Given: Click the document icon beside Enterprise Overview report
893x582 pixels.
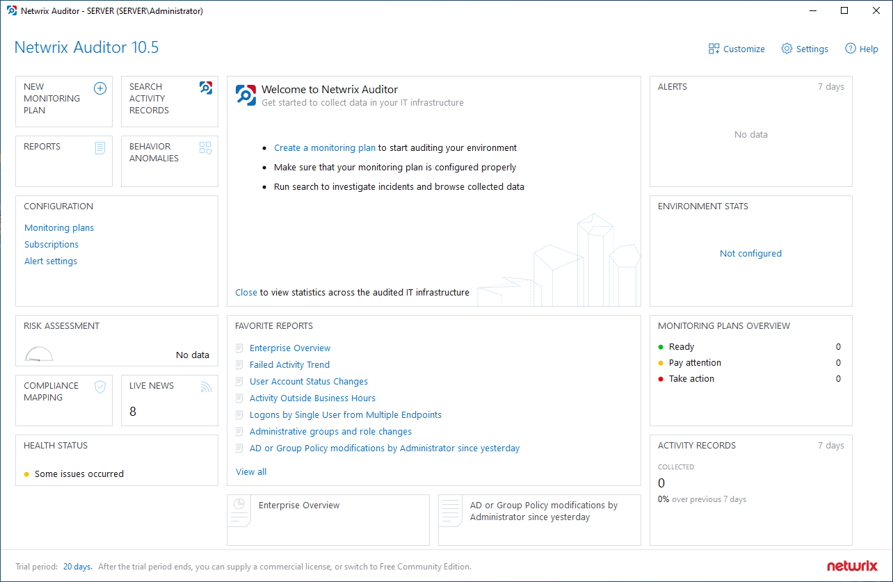Looking at the screenshot, I should (239, 348).
